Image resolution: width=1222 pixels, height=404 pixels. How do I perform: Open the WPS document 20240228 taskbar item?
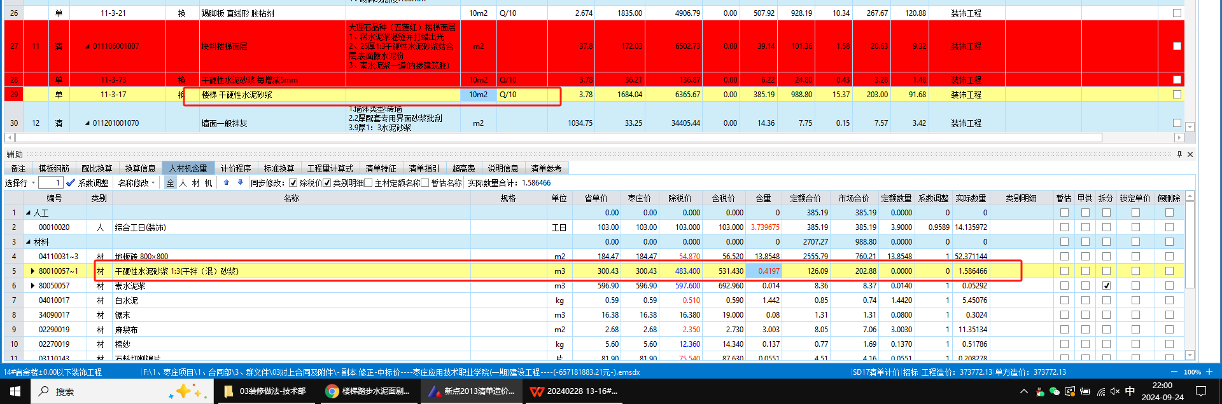tap(574, 391)
